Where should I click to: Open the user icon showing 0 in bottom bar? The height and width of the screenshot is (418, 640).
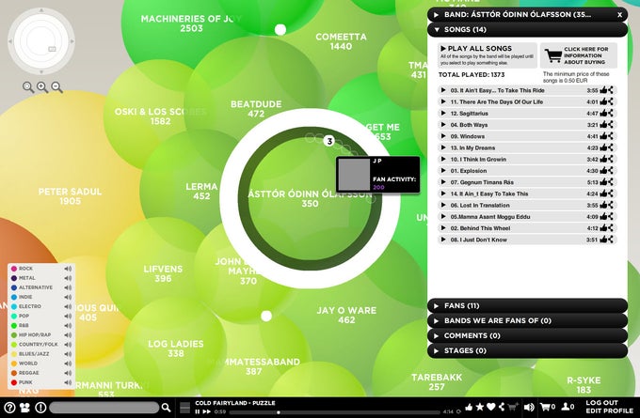click(x=568, y=407)
